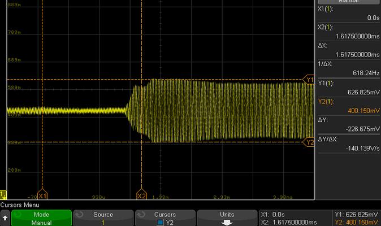Select the Y1 cursor handle

click(x=309, y=80)
